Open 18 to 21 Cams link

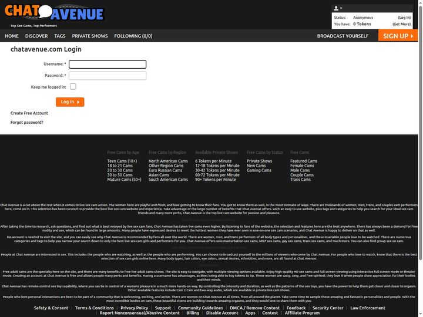coord(120,166)
